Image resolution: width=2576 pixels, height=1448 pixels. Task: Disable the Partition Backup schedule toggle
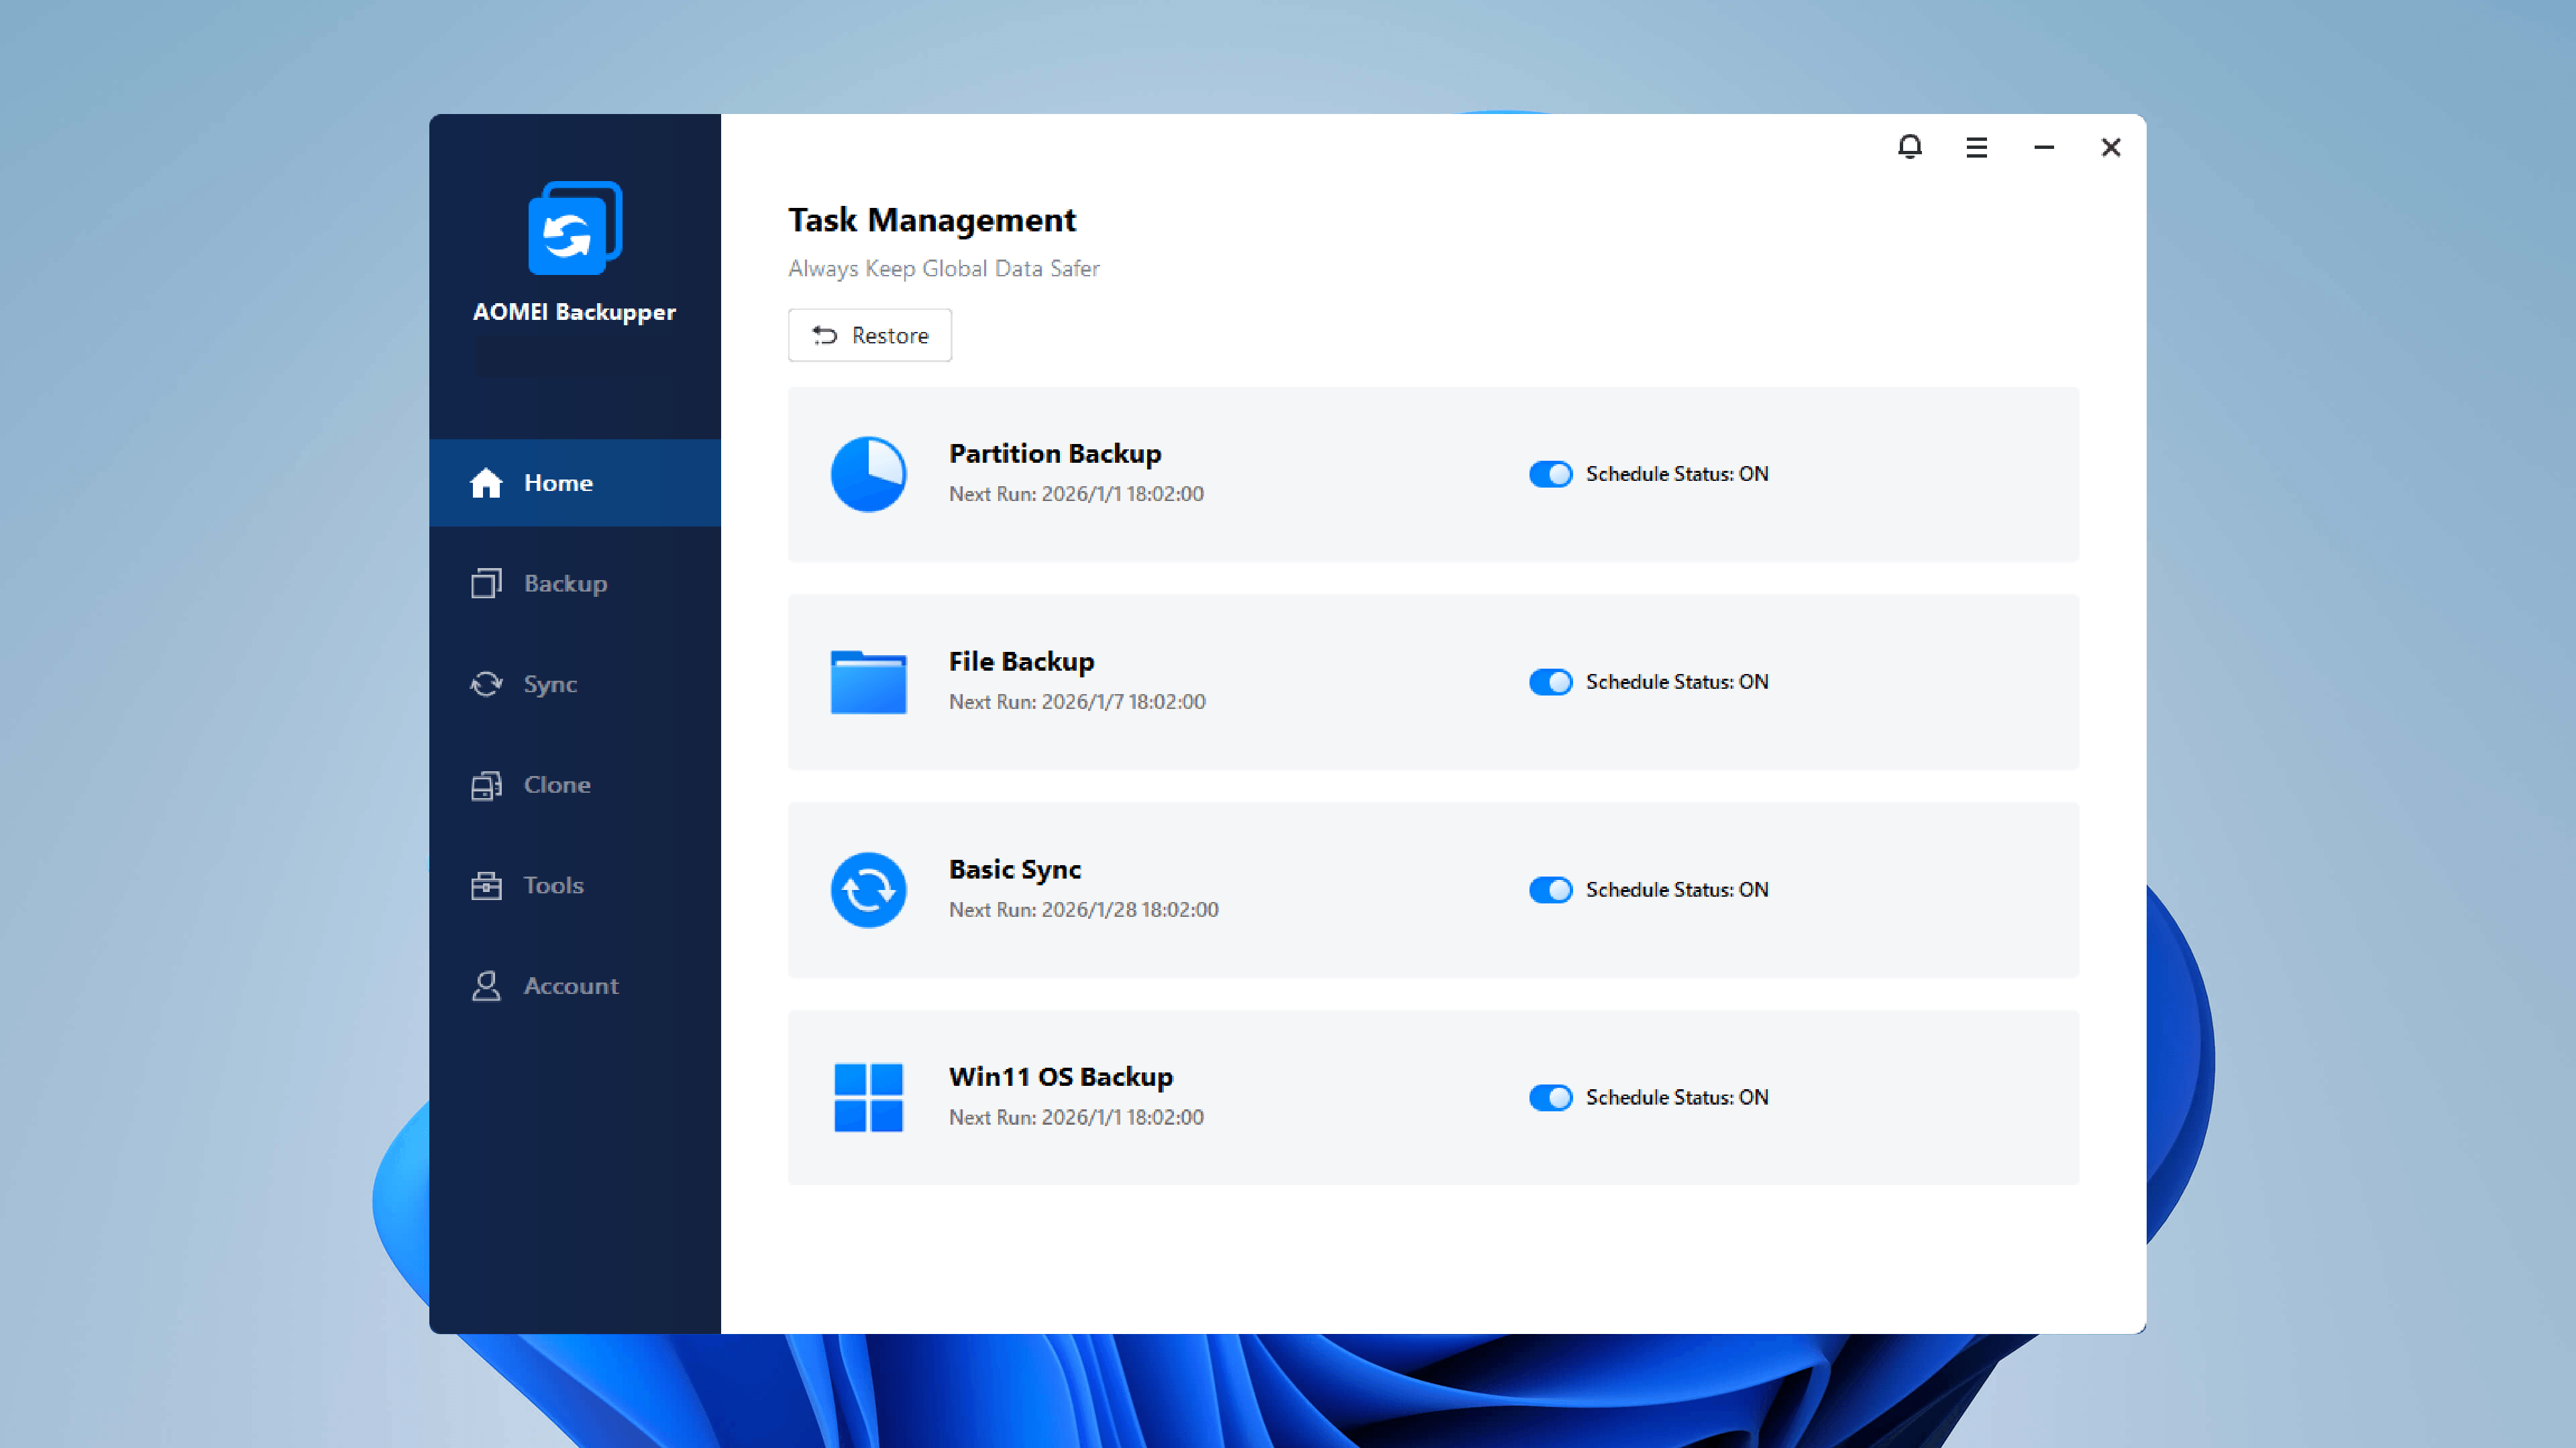click(1550, 474)
